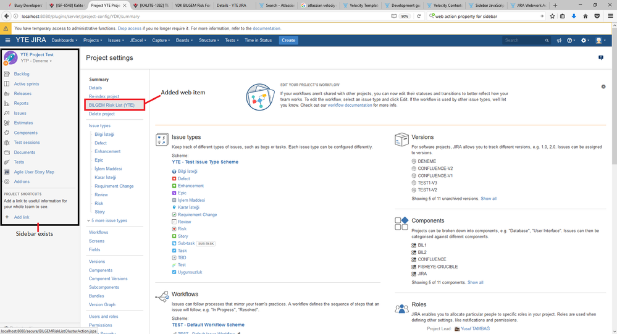Image resolution: width=617 pixels, height=334 pixels.
Task: Open the Workflows settings link
Action: coord(98,233)
